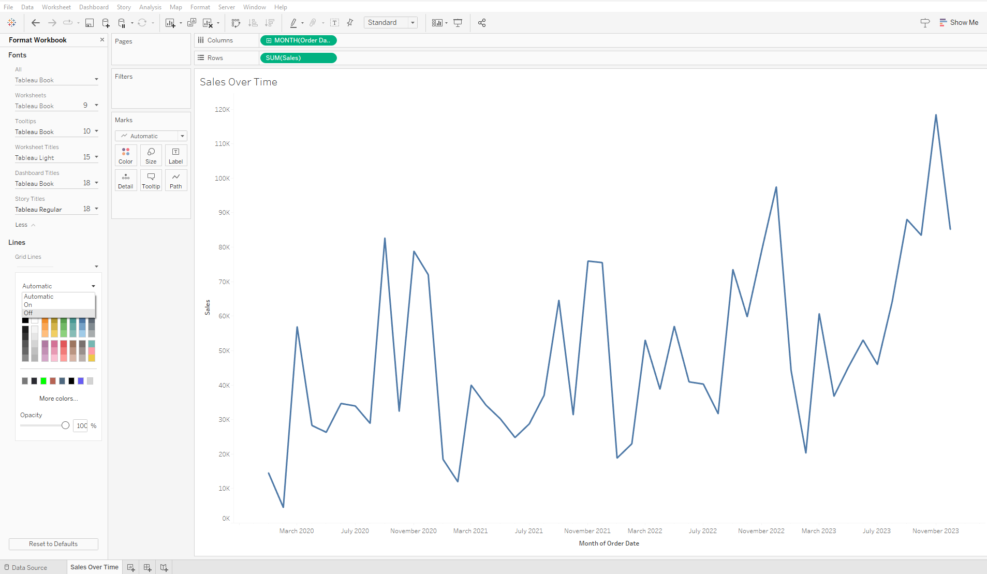Click the refresh data icon
The height and width of the screenshot is (574, 987).
pos(142,23)
